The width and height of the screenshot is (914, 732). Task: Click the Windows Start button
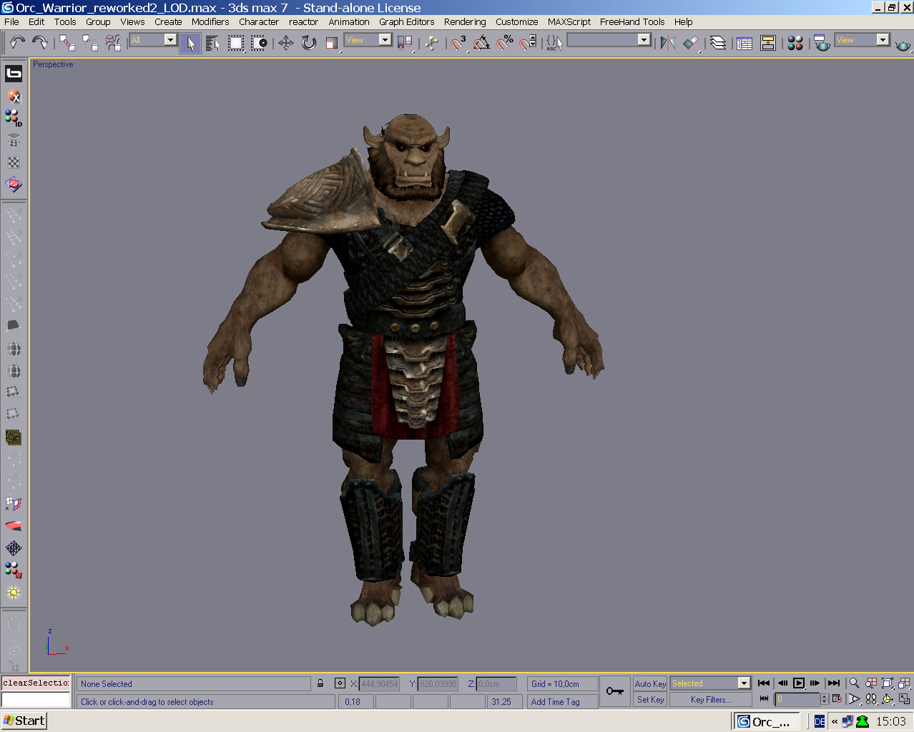click(x=24, y=721)
